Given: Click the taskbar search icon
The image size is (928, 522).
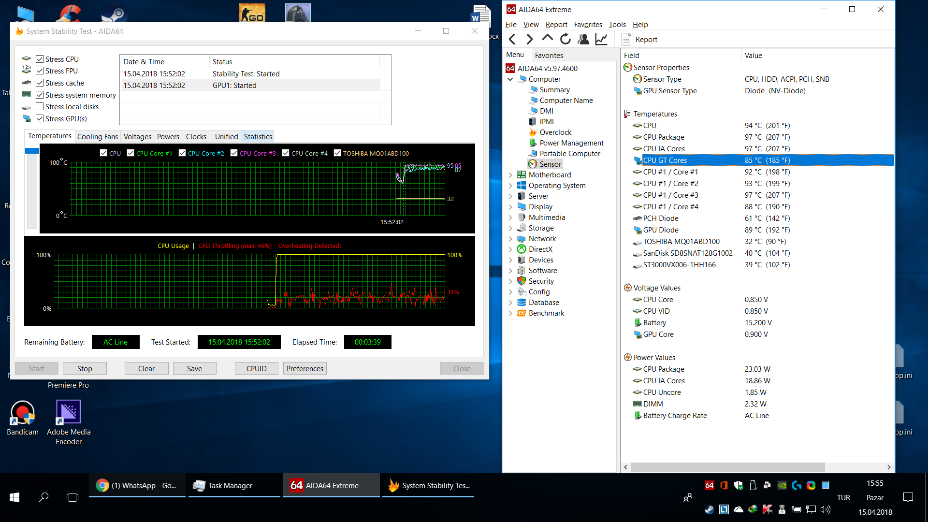Looking at the screenshot, I should click(x=43, y=497).
